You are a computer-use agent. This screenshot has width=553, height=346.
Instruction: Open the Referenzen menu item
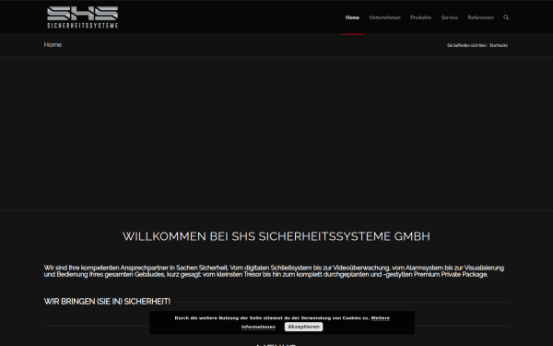(481, 18)
